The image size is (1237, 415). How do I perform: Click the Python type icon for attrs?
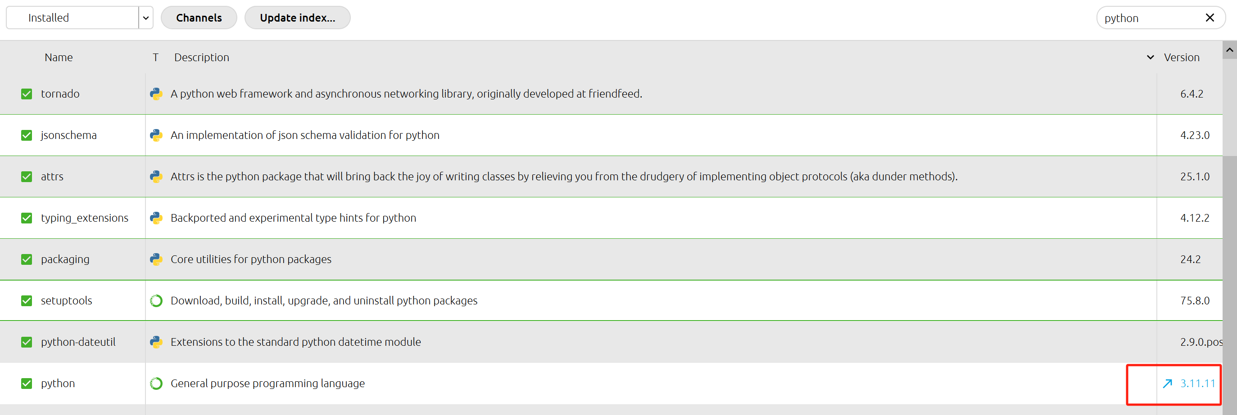pos(156,177)
